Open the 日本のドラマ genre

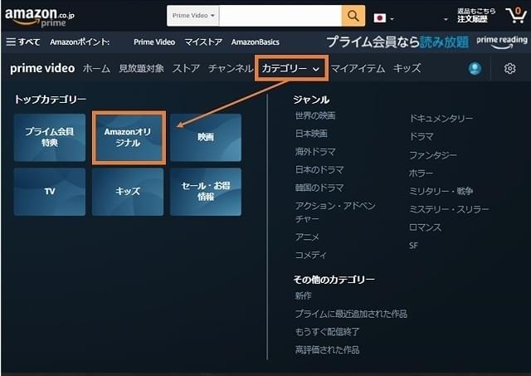point(319,169)
